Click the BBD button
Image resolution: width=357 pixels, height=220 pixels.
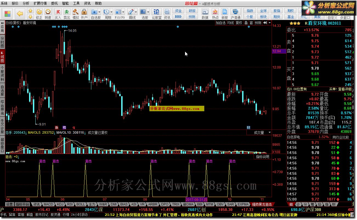[178, 17]
